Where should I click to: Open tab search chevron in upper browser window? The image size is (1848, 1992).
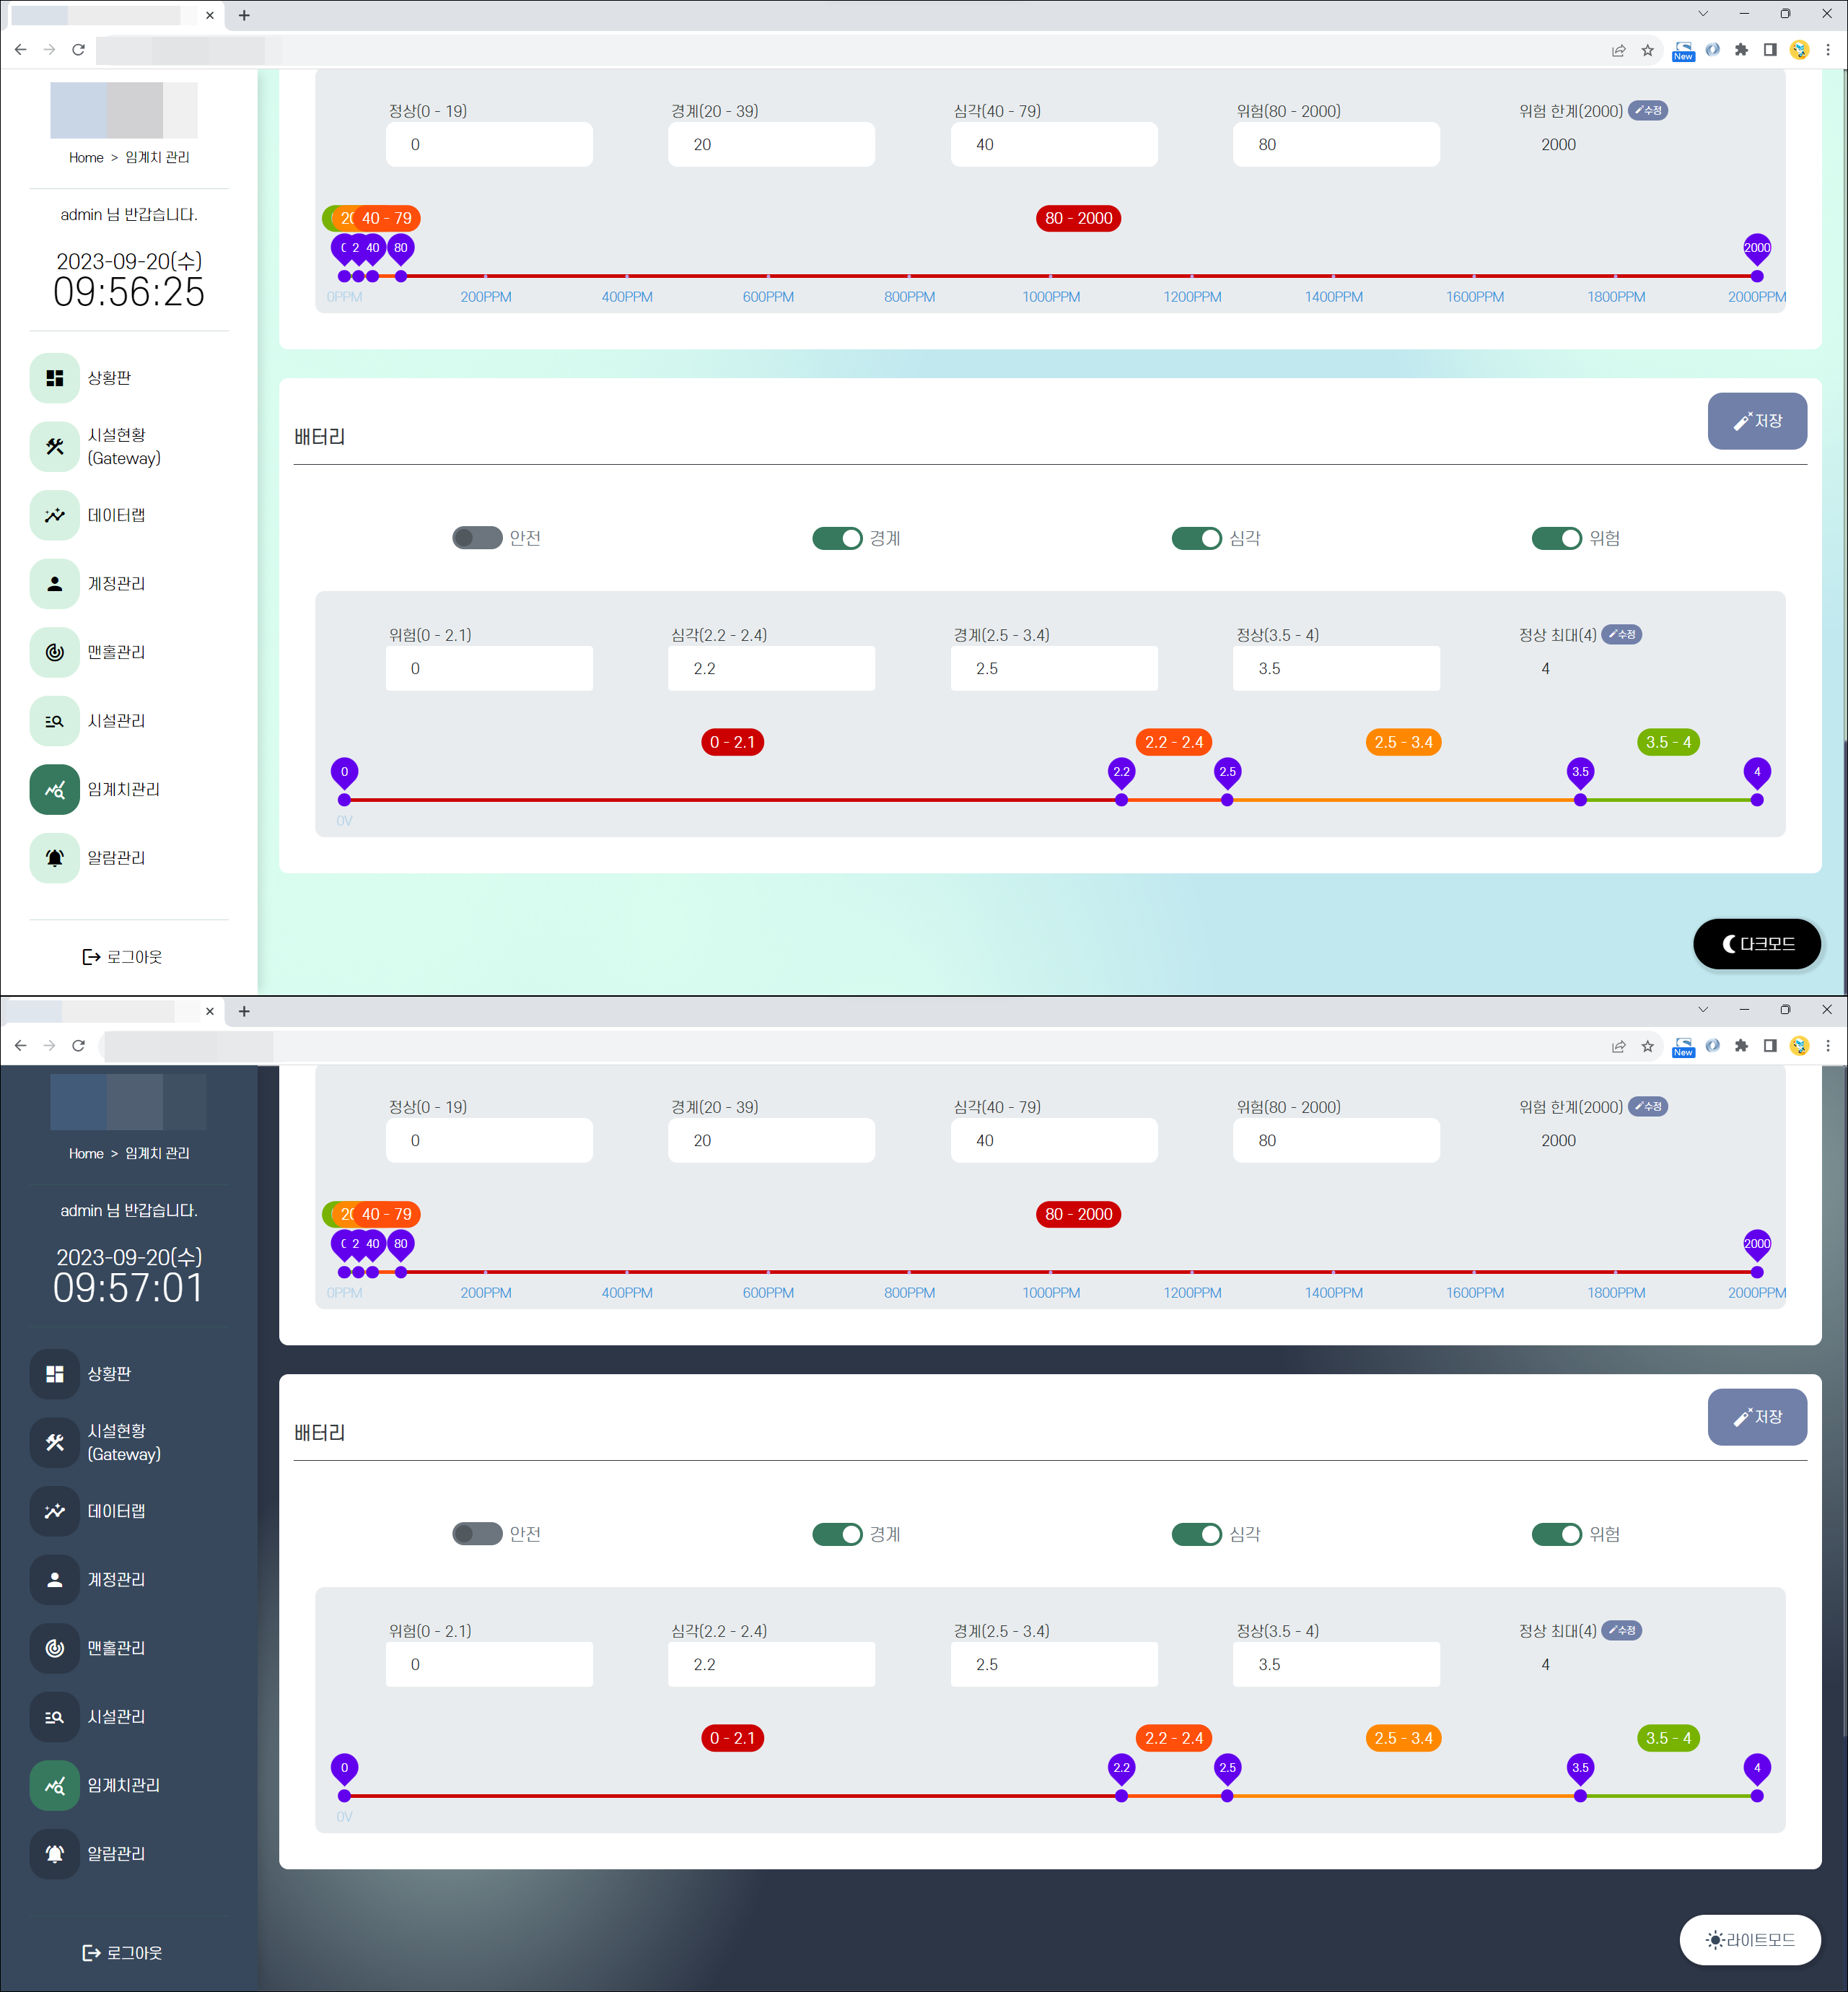1703,14
